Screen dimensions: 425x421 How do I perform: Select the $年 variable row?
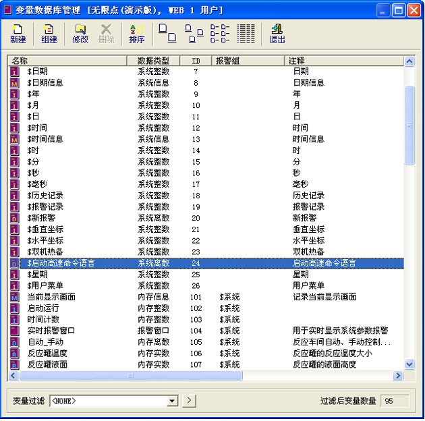(206, 94)
